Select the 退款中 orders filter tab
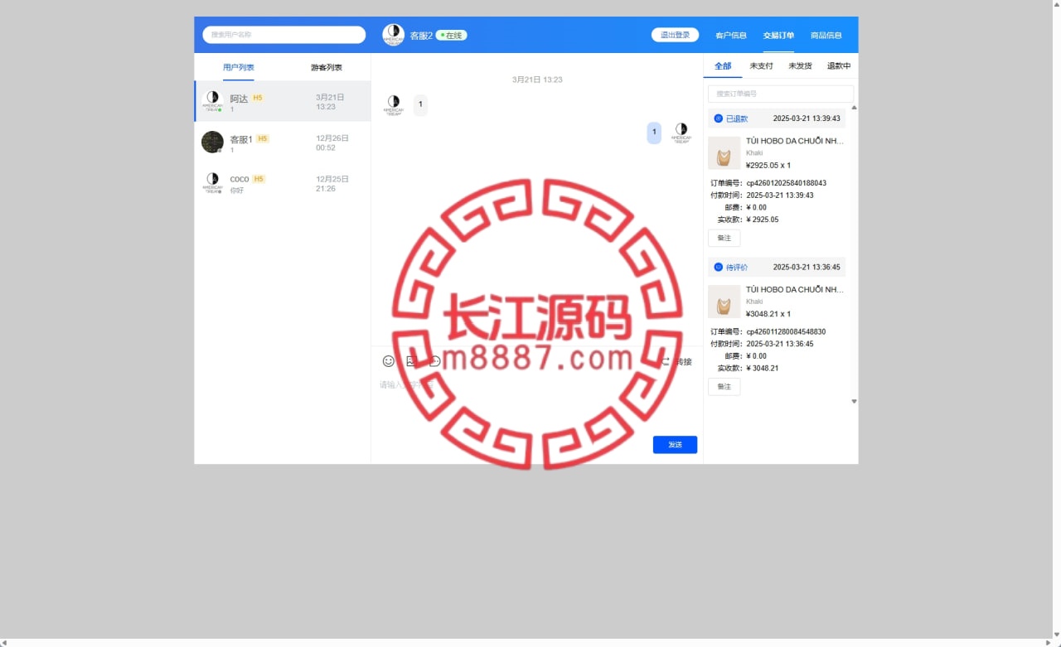The image size is (1061, 647). 839,66
